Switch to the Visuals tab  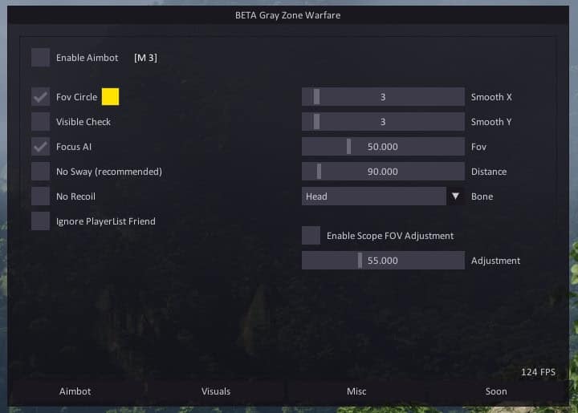point(216,391)
